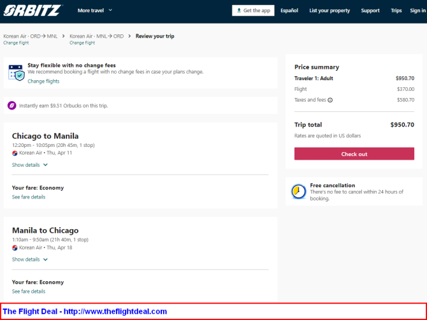Image resolution: width=427 pixels, height=320 pixels.
Task: Click the Check out button
Action: pyautogui.click(x=354, y=154)
